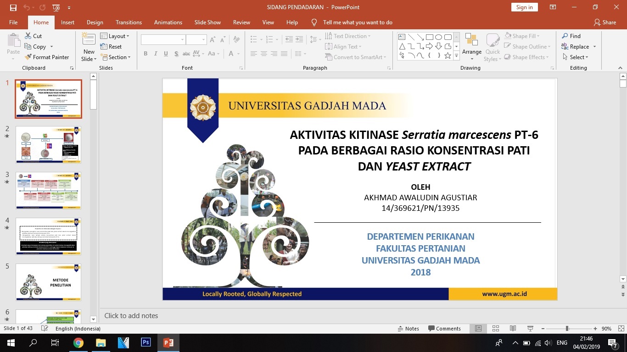Click to add notes area
The height and width of the screenshot is (352, 627).
tap(131, 316)
